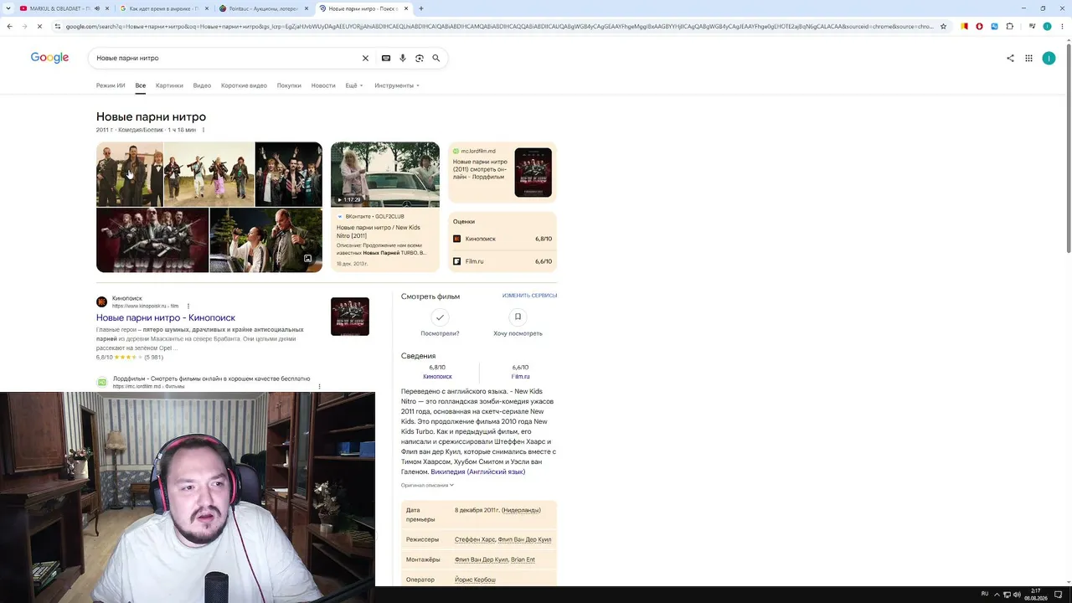This screenshot has width=1072, height=603.
Task: Expand the Ещё search filter menu
Action: [354, 85]
